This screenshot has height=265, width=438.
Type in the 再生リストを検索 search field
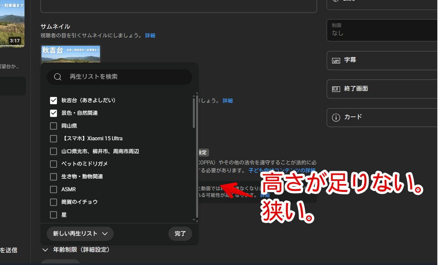click(x=127, y=77)
